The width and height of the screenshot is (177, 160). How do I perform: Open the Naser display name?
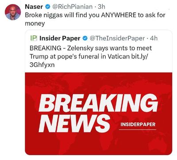34,7
